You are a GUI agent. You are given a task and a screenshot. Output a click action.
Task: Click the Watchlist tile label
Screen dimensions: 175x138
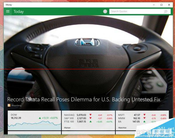[122, 127]
